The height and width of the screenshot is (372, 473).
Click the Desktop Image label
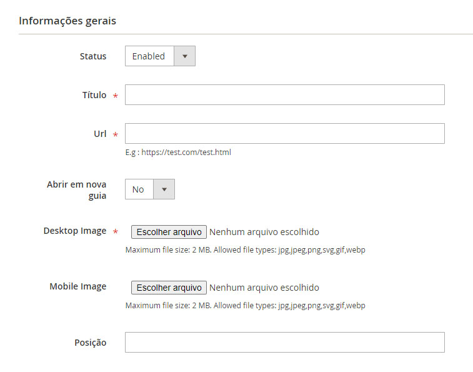coord(75,231)
